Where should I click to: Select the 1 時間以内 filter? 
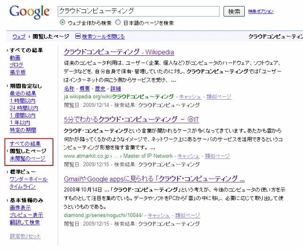(x=22, y=101)
